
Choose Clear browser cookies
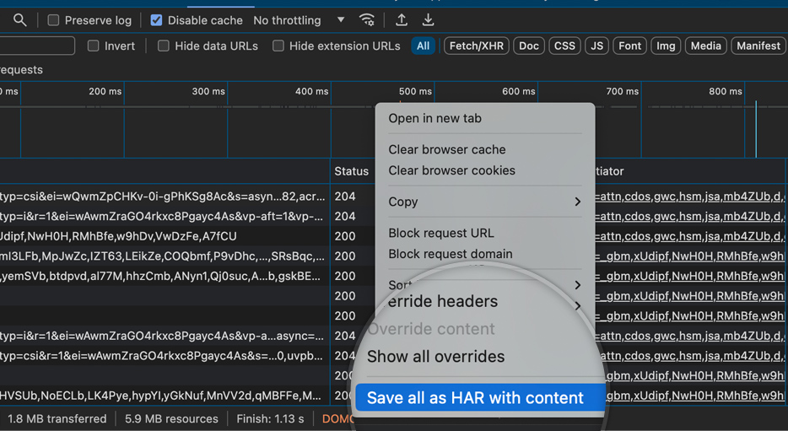[451, 170]
